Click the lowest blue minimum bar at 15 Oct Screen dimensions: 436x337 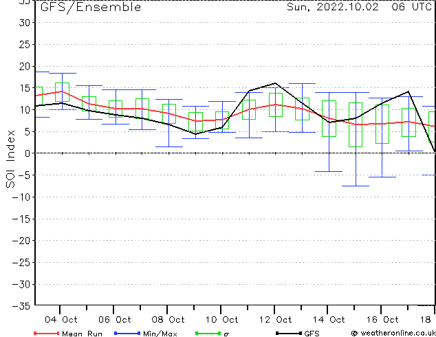click(356, 186)
